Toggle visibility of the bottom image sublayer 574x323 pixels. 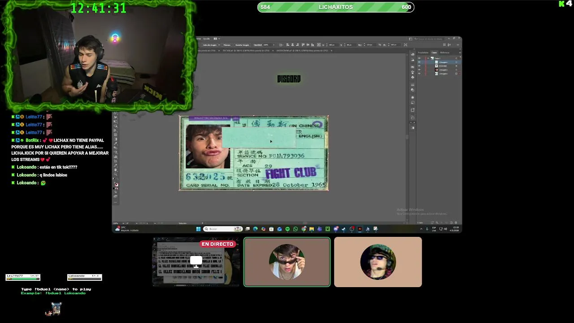(419, 74)
